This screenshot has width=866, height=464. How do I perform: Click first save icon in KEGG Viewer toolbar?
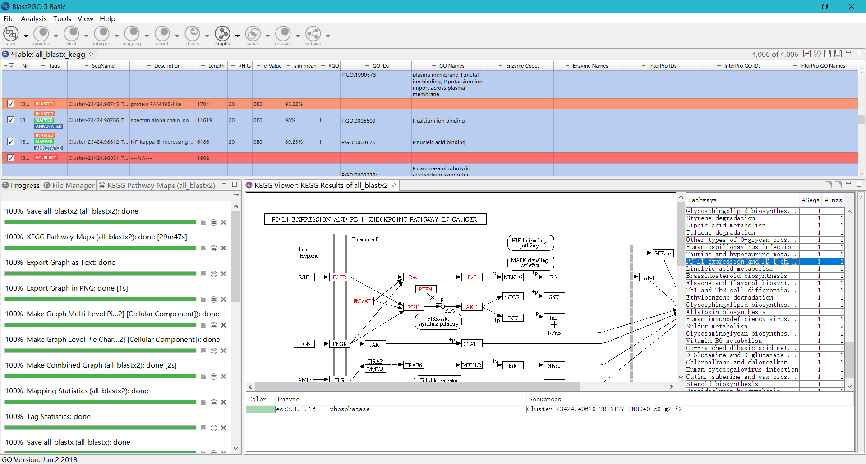tap(828, 185)
